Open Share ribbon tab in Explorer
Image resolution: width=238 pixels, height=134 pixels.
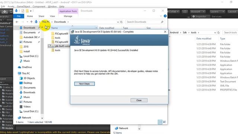pos(41,16)
